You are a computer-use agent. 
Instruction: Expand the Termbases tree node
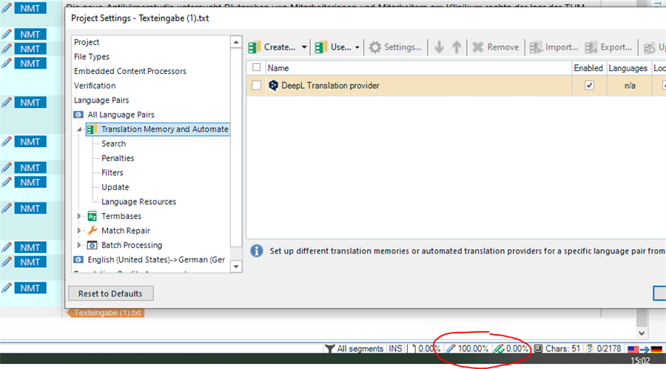(x=79, y=216)
